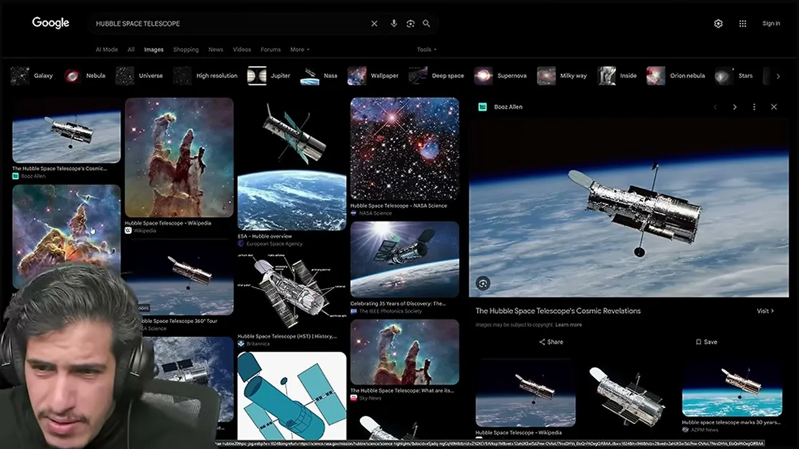Go to previous image in preview panel
799x449 pixels.
click(x=715, y=107)
